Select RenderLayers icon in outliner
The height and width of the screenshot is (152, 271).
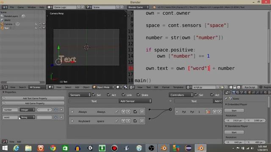[2, 16]
